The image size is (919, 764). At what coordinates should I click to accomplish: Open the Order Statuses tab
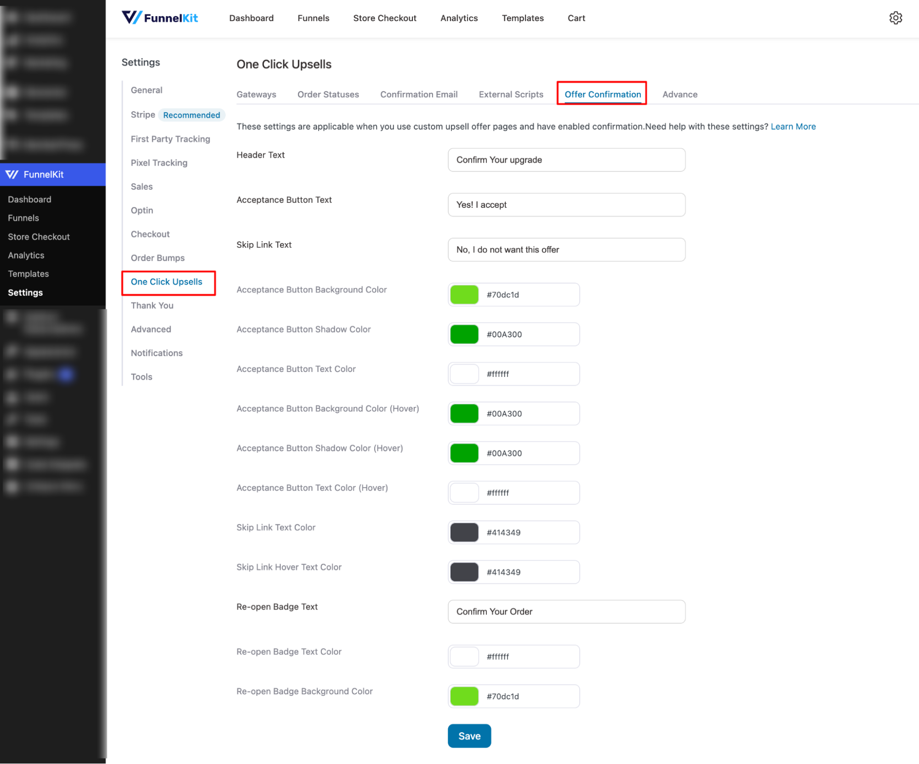pos(328,94)
